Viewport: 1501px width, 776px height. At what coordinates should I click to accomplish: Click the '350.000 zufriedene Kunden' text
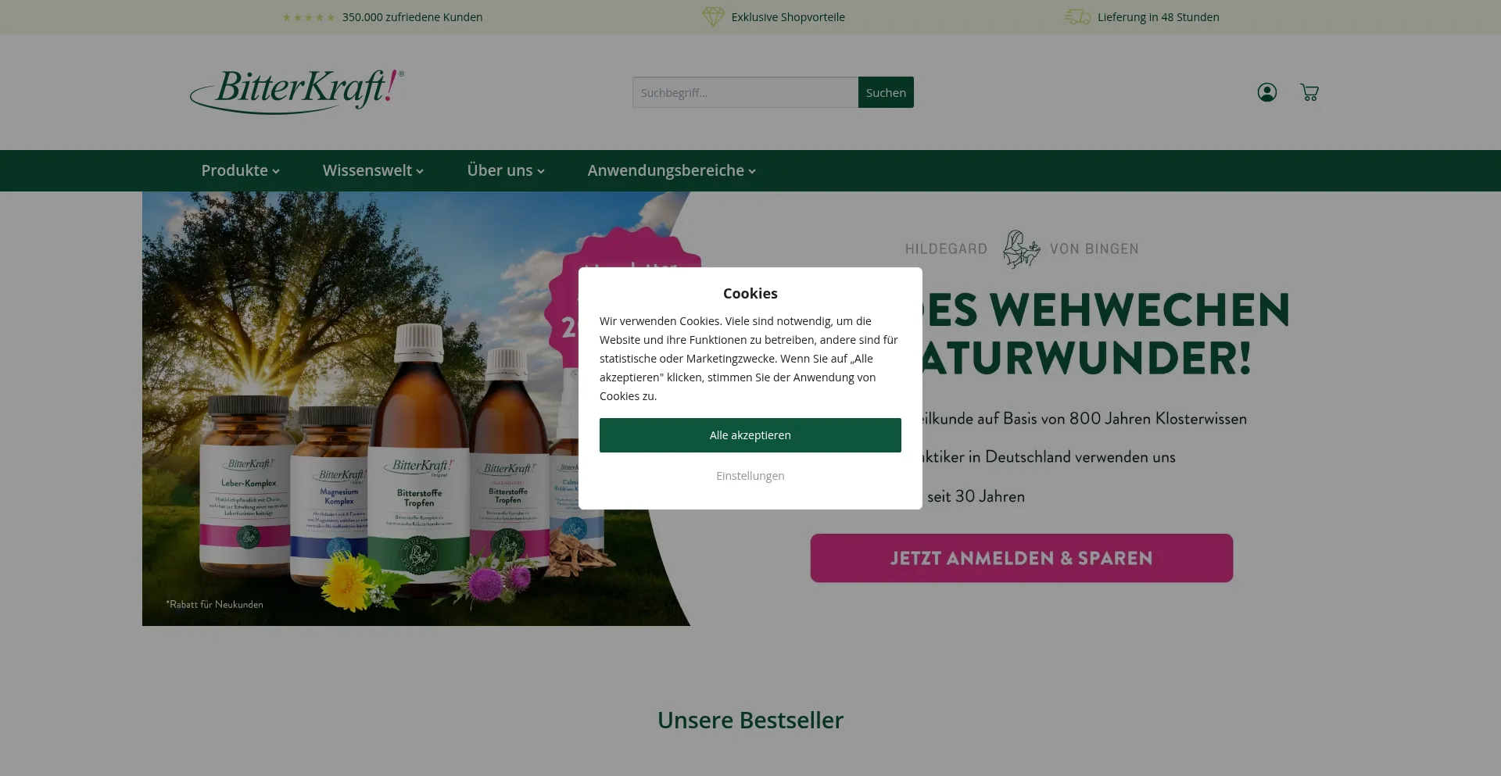tap(412, 17)
